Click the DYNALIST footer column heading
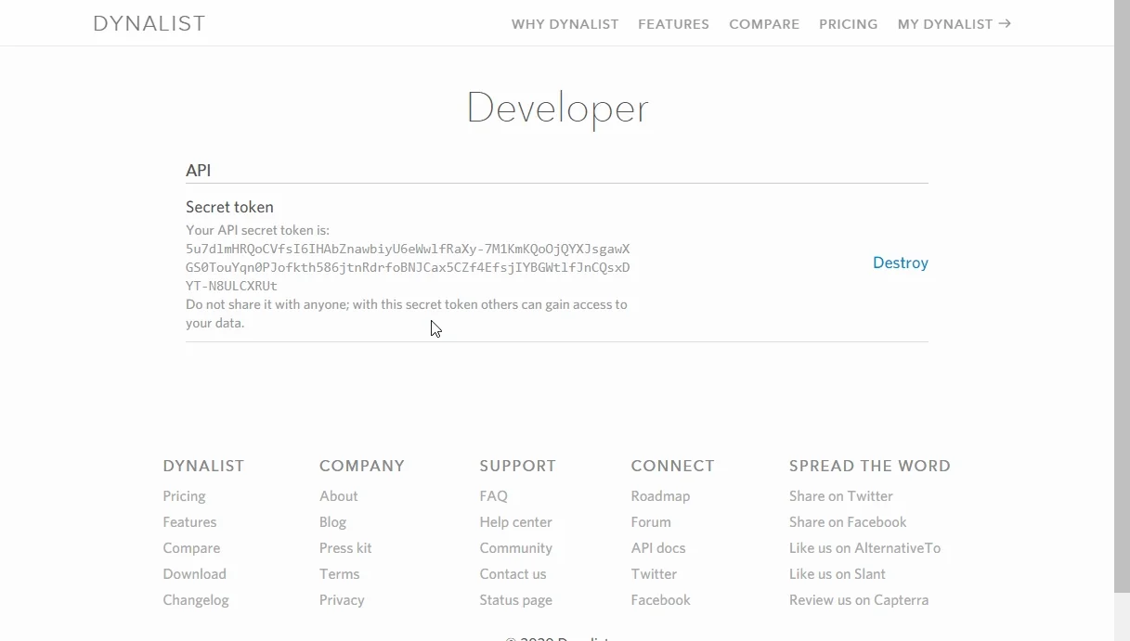This screenshot has height=641, width=1130. pos(203,466)
